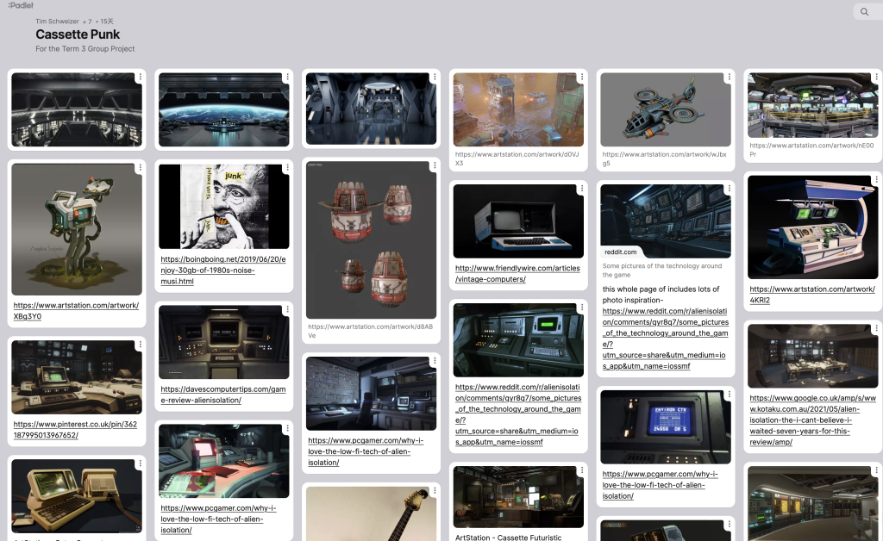Open author name Tim Schweizer
Screen dimensions: 883x541
[57, 22]
